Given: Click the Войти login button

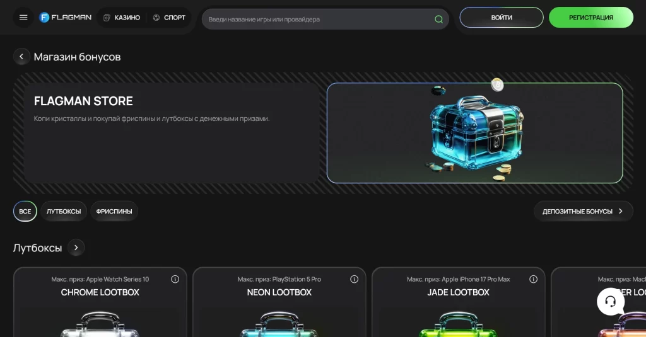Looking at the screenshot, I should click(x=501, y=18).
